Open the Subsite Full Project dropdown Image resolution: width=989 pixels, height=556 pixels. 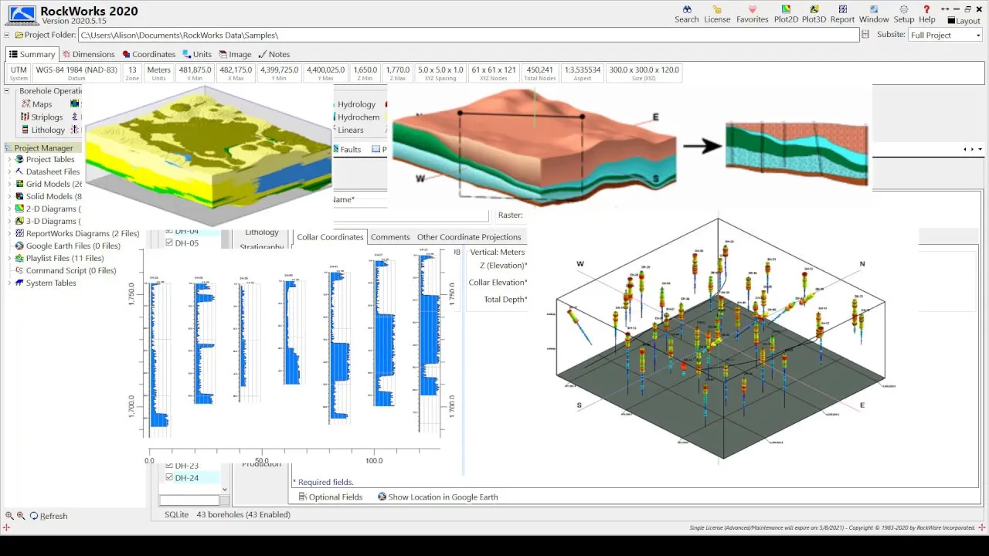(x=945, y=36)
